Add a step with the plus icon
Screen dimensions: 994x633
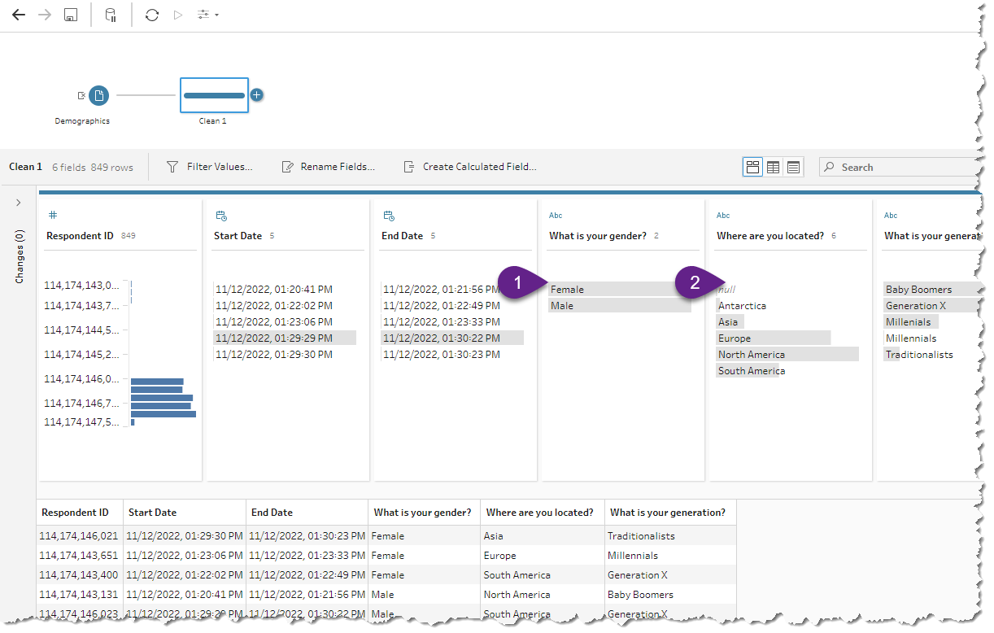point(256,95)
